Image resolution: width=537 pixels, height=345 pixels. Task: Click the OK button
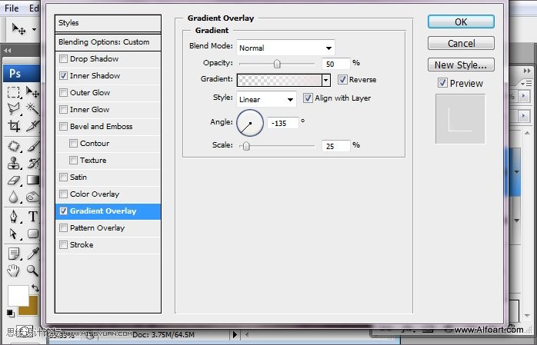tap(461, 22)
